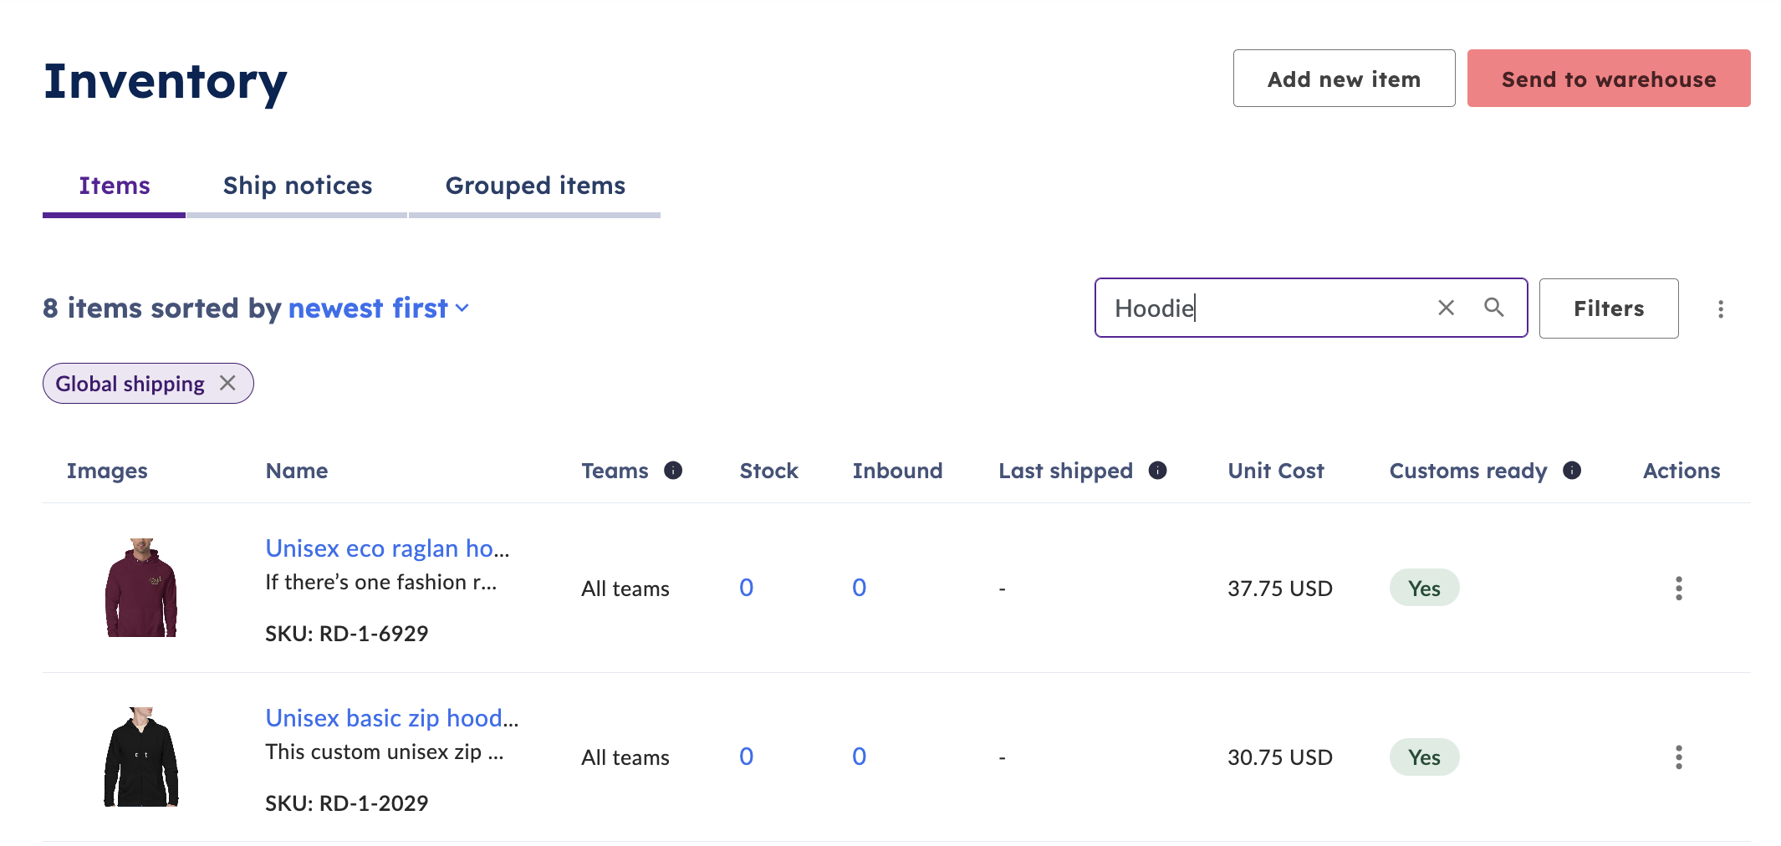
Task: Remove the Global shipping filter chip
Action: (x=227, y=383)
